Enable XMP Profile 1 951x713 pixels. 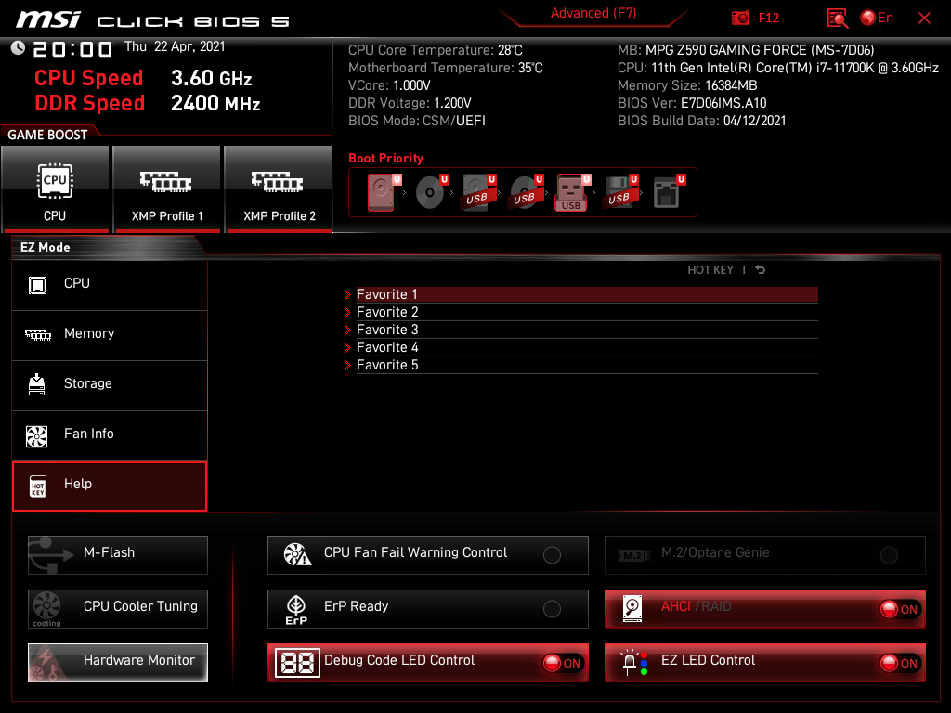point(167,188)
